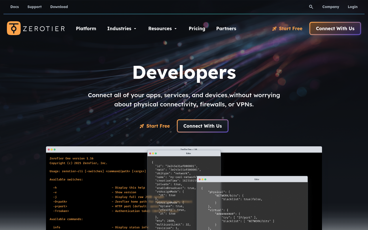Viewport: 368px width, 230px height.
Task: Click Start Free below the hero subtitle
Action: click(155, 126)
